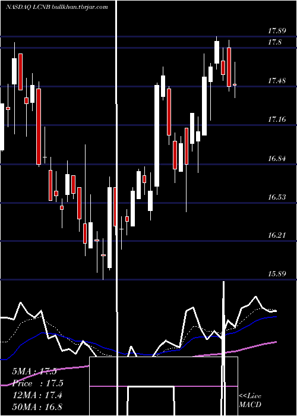The width and height of the screenshot is (297, 416).
Task: Click the <<Live MACD label
Action: point(250,400)
